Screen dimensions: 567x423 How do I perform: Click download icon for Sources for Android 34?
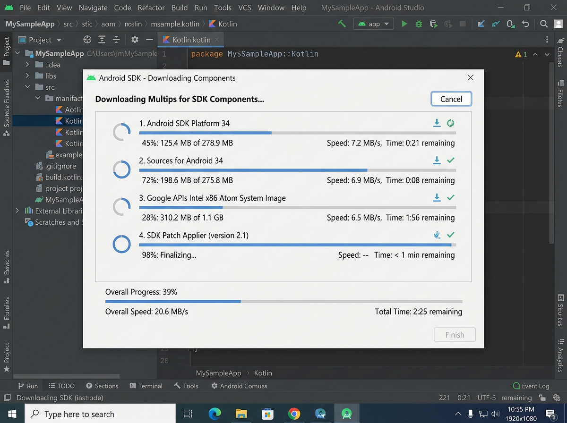(437, 161)
